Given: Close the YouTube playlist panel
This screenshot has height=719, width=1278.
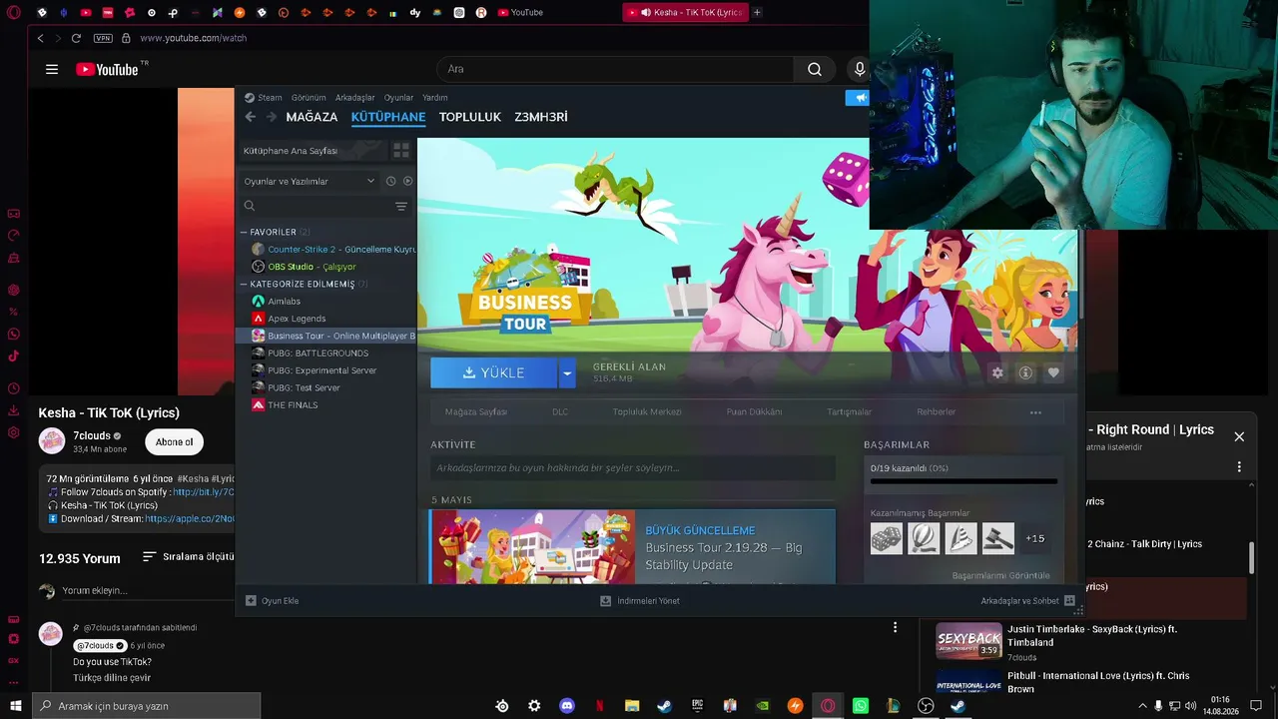Looking at the screenshot, I should pos(1239,436).
